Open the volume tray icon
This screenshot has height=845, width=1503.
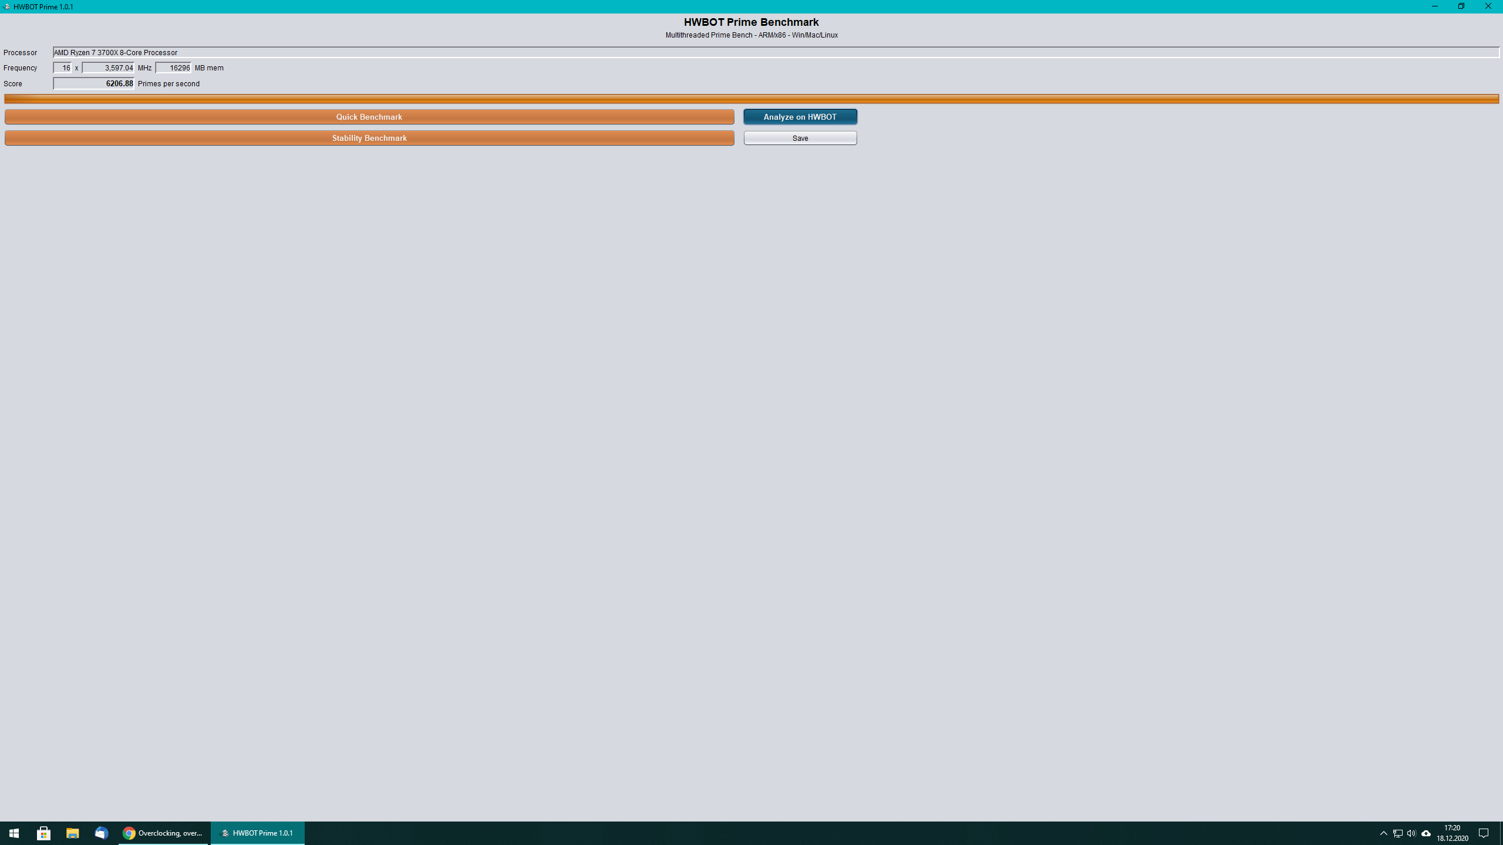(x=1411, y=833)
